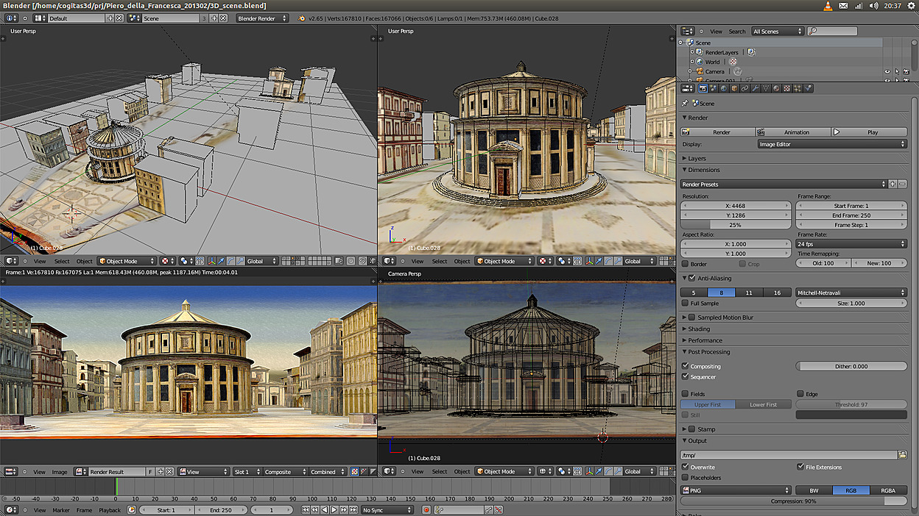Image resolution: width=919 pixels, height=516 pixels.
Task: Disable the Compositing checkbox
Action: pos(686,366)
